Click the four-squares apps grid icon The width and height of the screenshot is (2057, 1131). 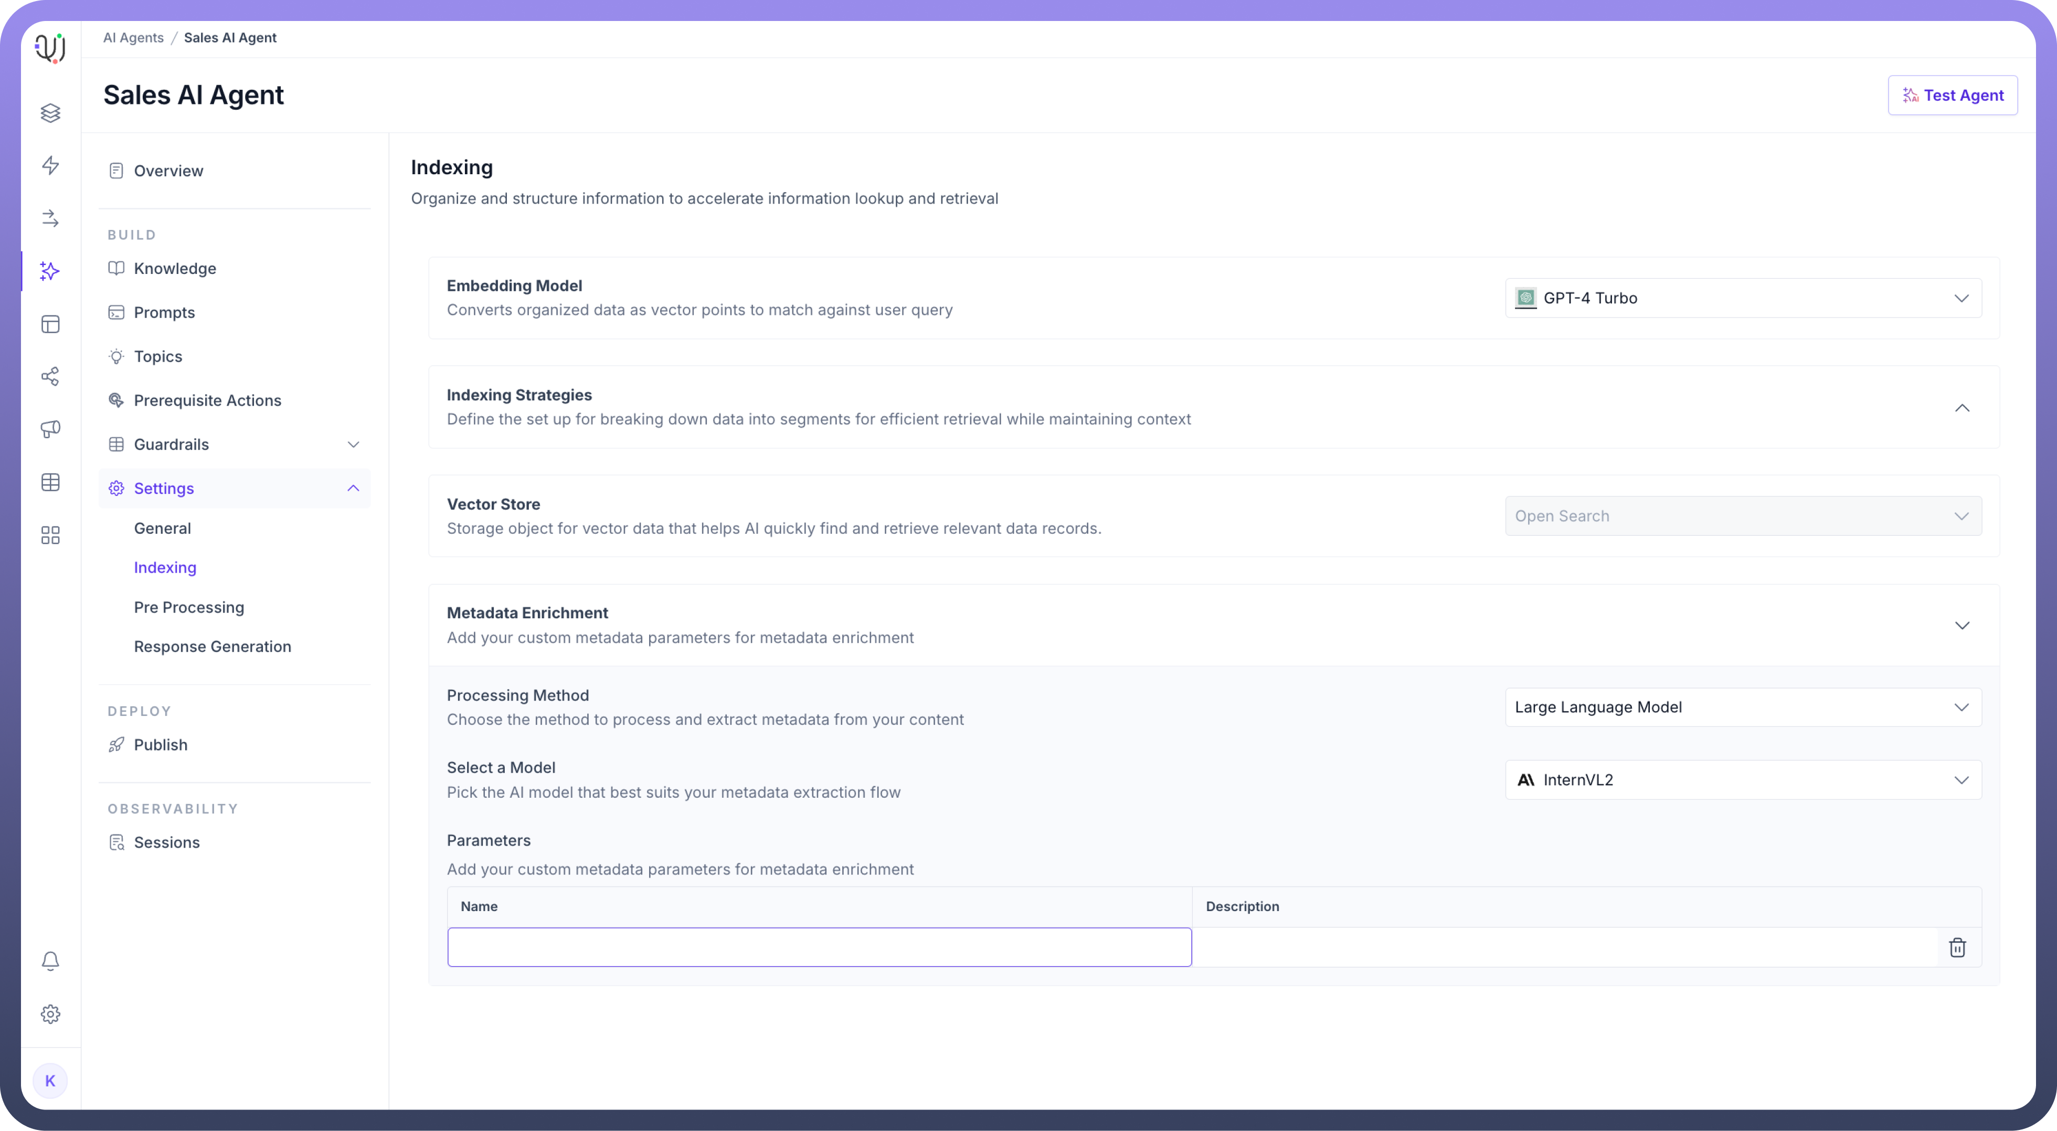(x=50, y=535)
